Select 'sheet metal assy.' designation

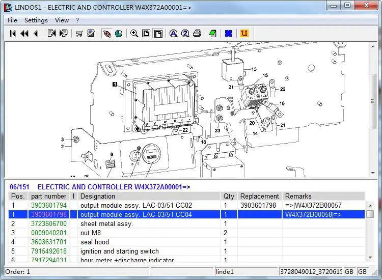[x=107, y=224]
